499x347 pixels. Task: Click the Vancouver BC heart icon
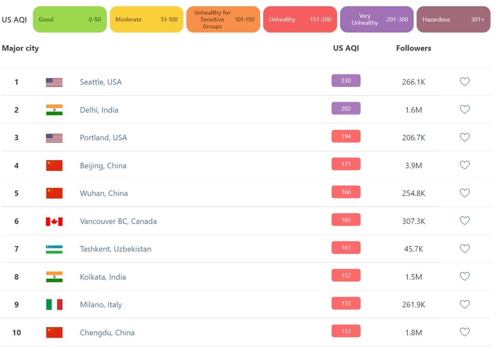point(464,221)
